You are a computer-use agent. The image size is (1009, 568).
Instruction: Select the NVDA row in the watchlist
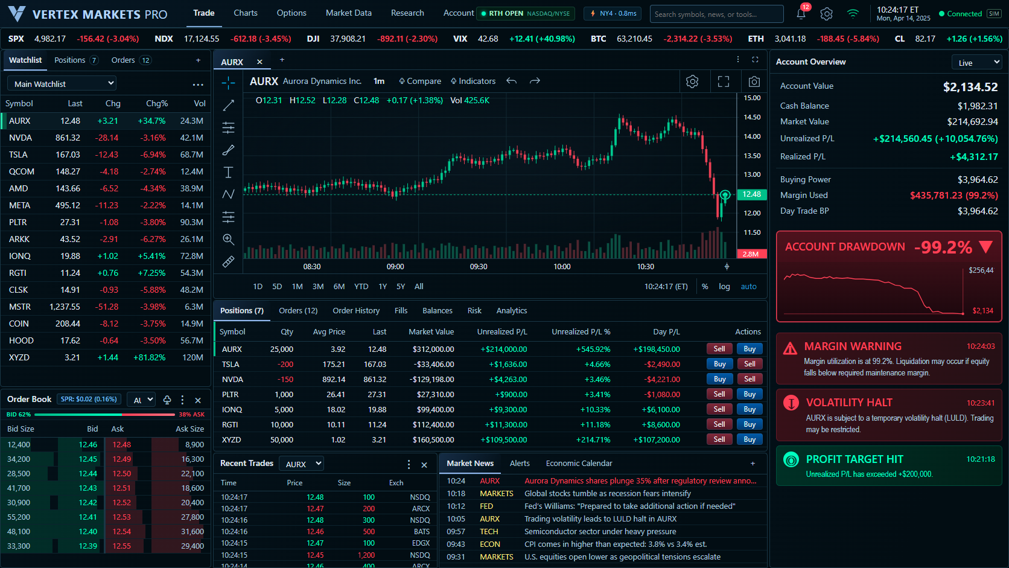coord(106,138)
